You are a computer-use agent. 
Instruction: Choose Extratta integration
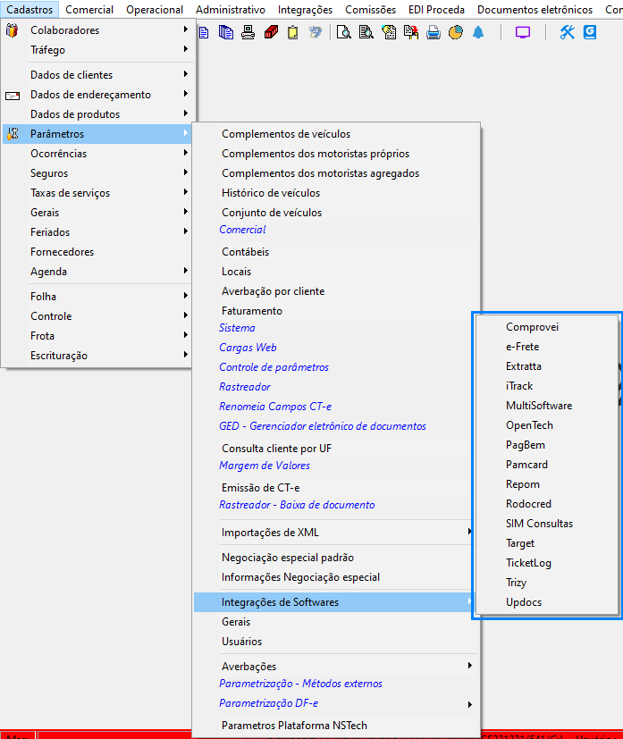(547, 366)
